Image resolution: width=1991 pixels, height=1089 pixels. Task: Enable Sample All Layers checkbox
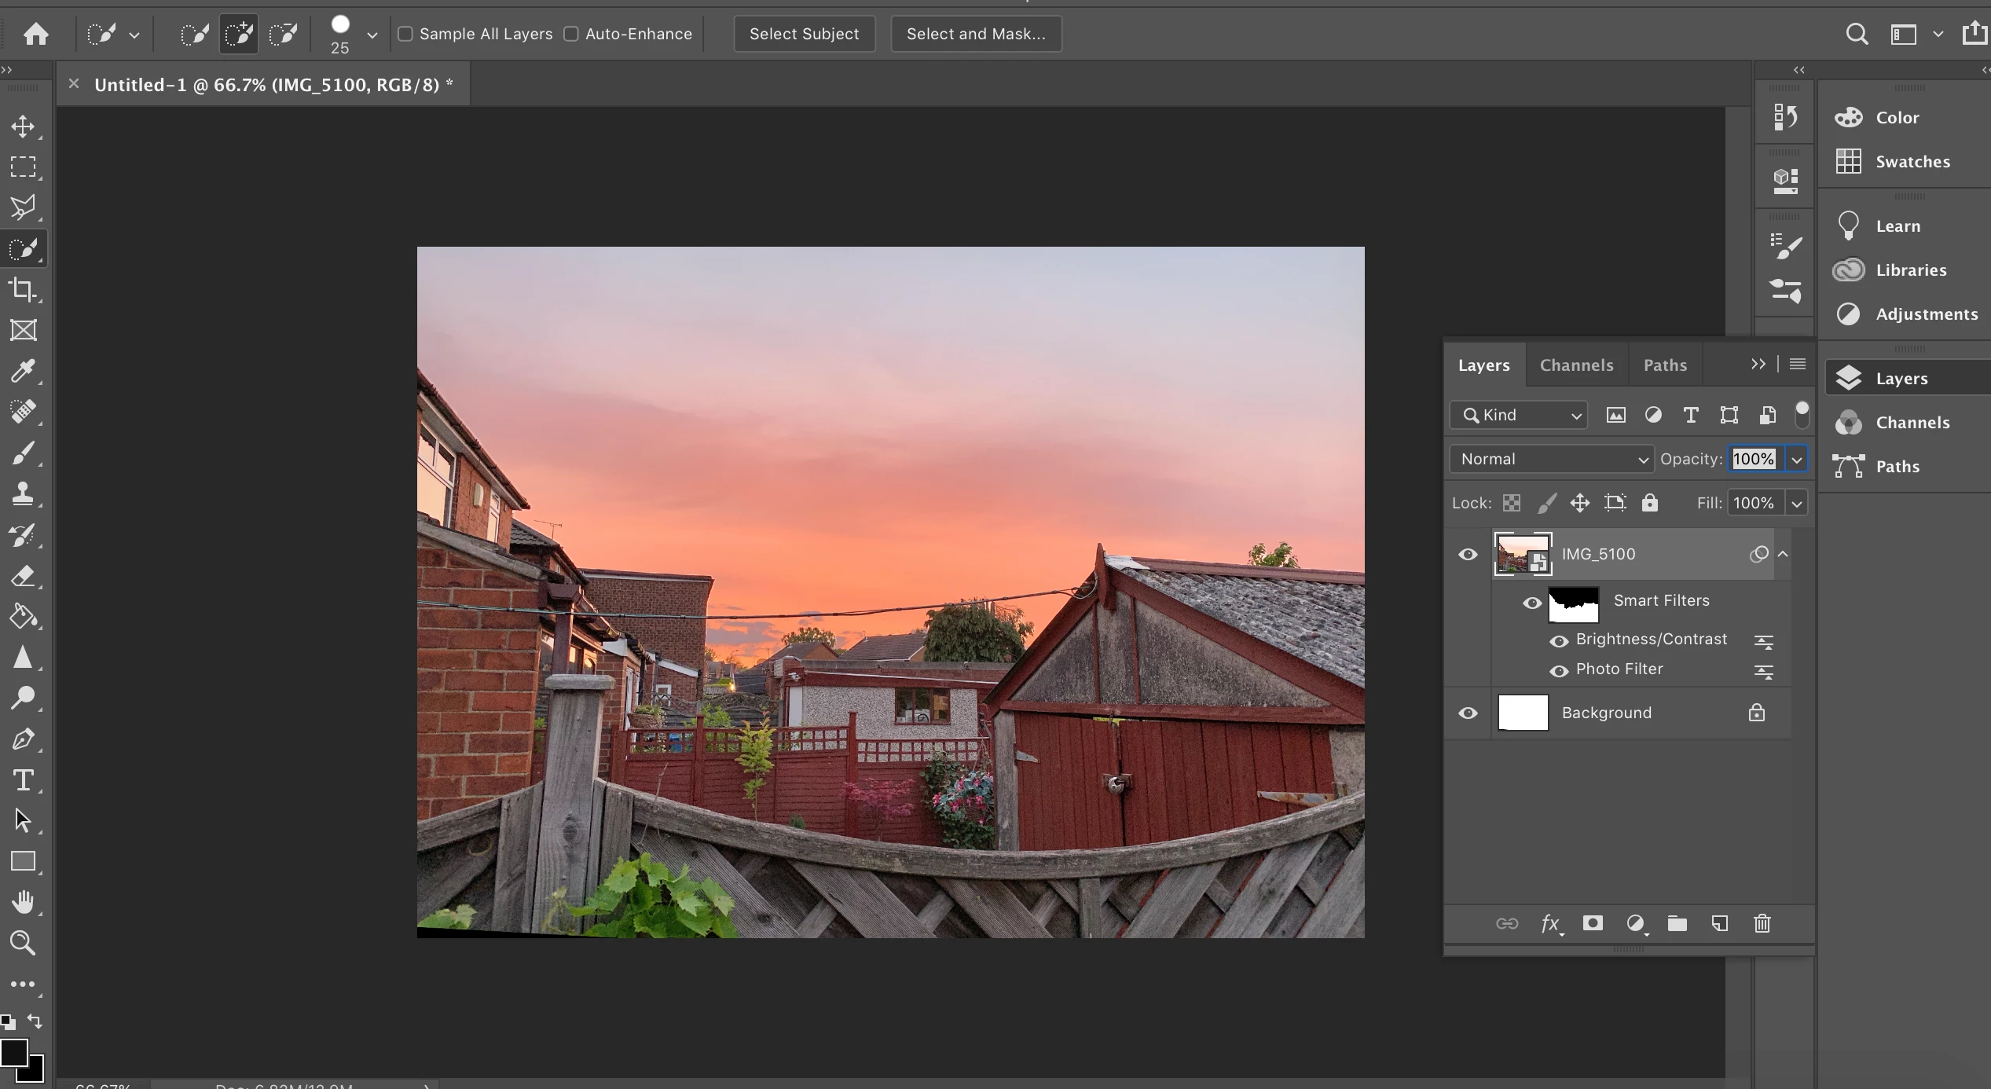pyautogui.click(x=405, y=34)
